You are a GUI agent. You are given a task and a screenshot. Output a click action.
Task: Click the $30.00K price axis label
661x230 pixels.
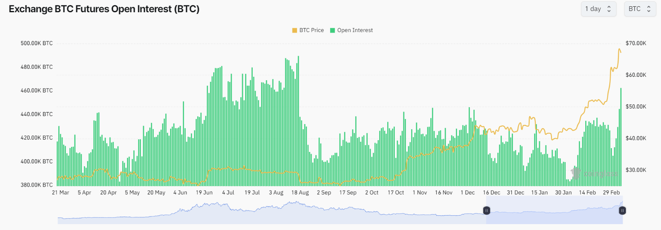pos(636,170)
